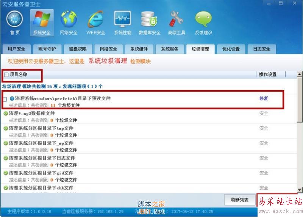
Task: Click the 修复 link for prefetch item
Action: pos(264,98)
